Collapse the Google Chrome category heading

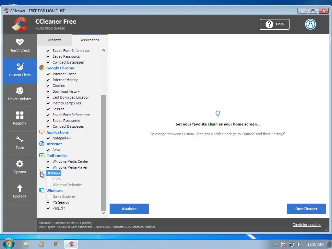pyautogui.click(x=60, y=68)
